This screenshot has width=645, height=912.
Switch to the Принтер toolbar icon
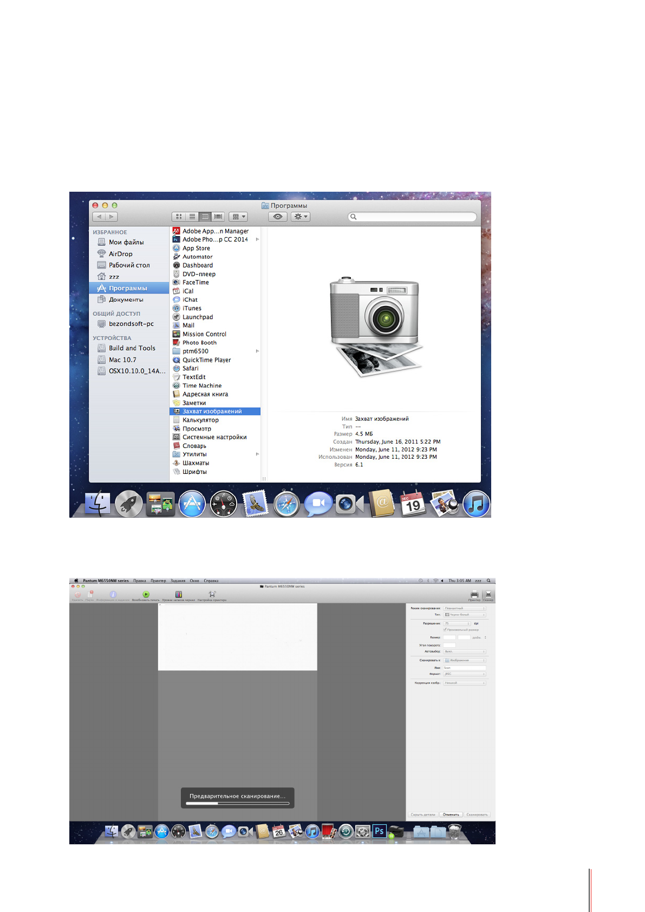pyautogui.click(x=474, y=594)
